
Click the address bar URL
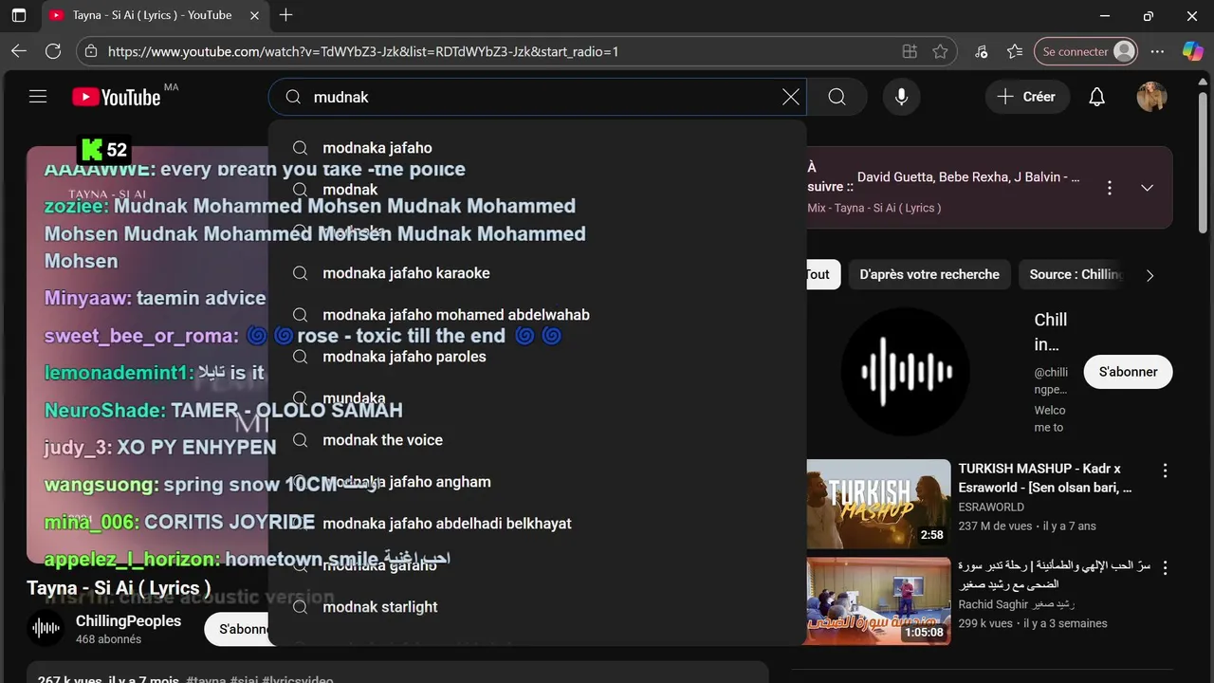coord(363,51)
